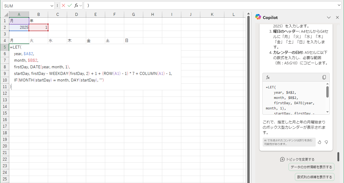Image resolution: width=344 pixels, height=183 pixels.
Task: Click cell A1 containing 月
Action: [x=19, y=21]
